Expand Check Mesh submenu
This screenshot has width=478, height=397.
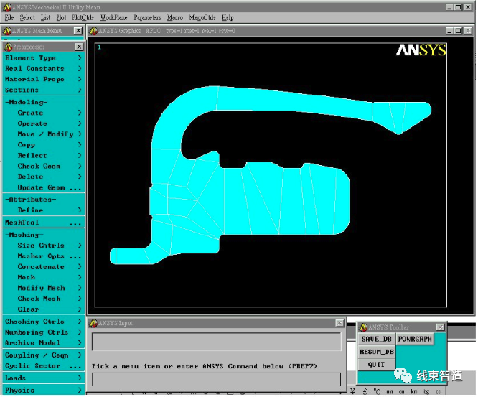tap(43, 299)
